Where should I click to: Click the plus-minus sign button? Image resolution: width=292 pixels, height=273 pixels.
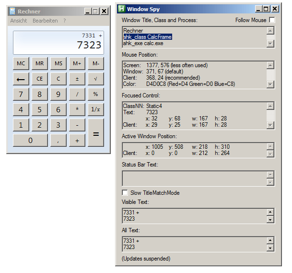pos(77,79)
